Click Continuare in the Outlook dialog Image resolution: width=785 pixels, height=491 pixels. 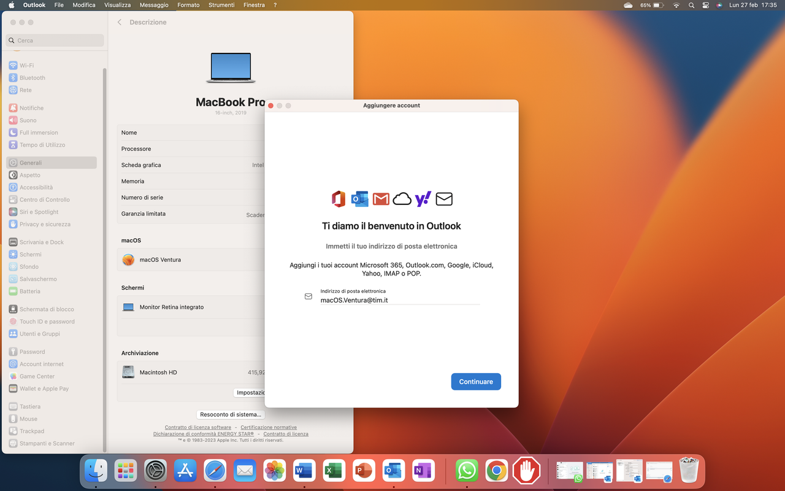(x=476, y=382)
